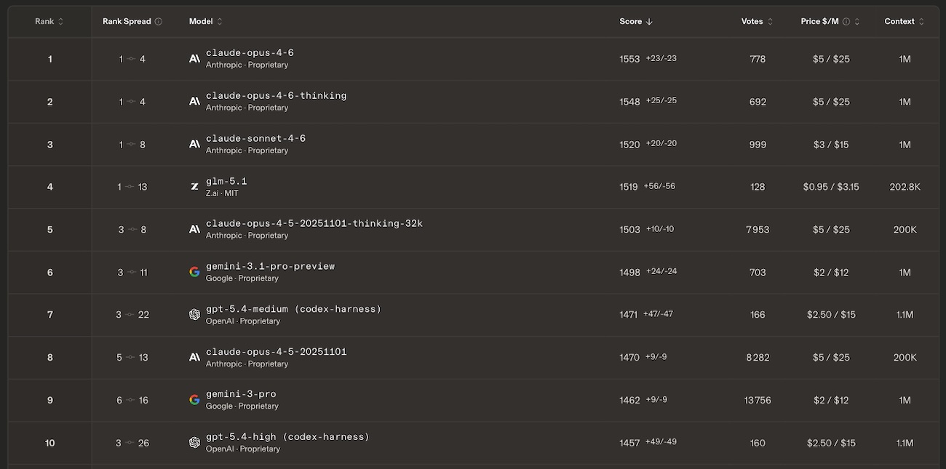Click the Google logo beside gemini-3.1-pro-preview
946x469 pixels.
194,272
